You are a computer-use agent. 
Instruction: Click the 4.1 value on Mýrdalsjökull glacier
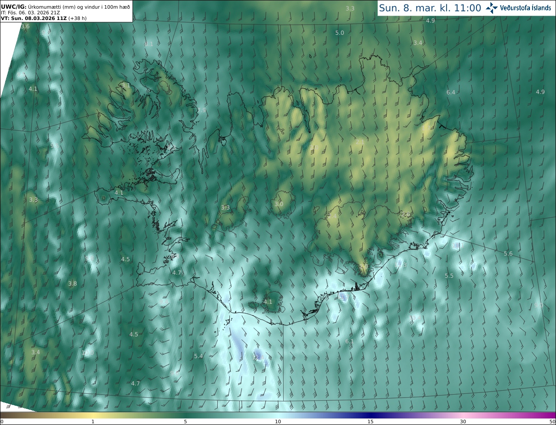coord(268,302)
